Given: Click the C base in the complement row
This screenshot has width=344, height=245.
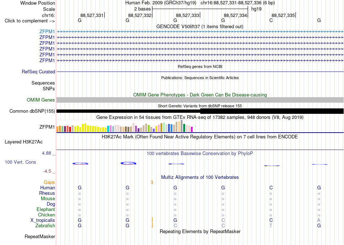Looking at the screenshot, I should point(271,20).
